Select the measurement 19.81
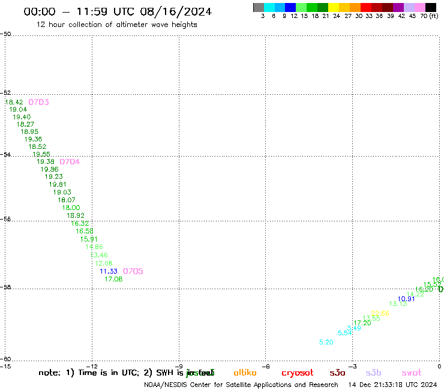The width and height of the screenshot is (444, 390). [x=58, y=184]
